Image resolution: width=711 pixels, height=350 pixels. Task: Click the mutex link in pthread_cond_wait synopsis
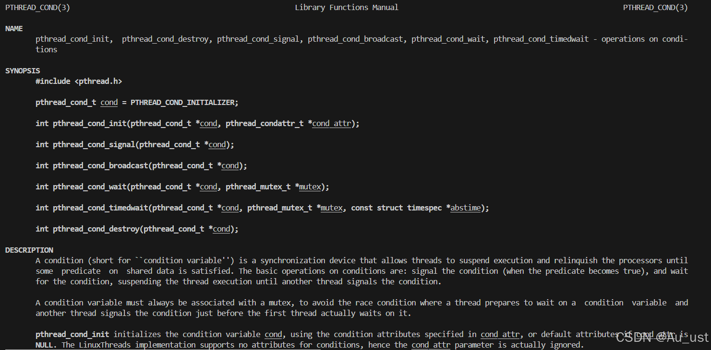click(310, 187)
